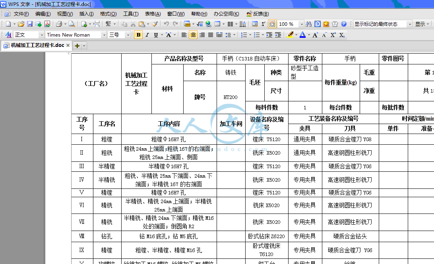Apply distributed alignment
This screenshot has height=264, width=434.
click(219, 35)
